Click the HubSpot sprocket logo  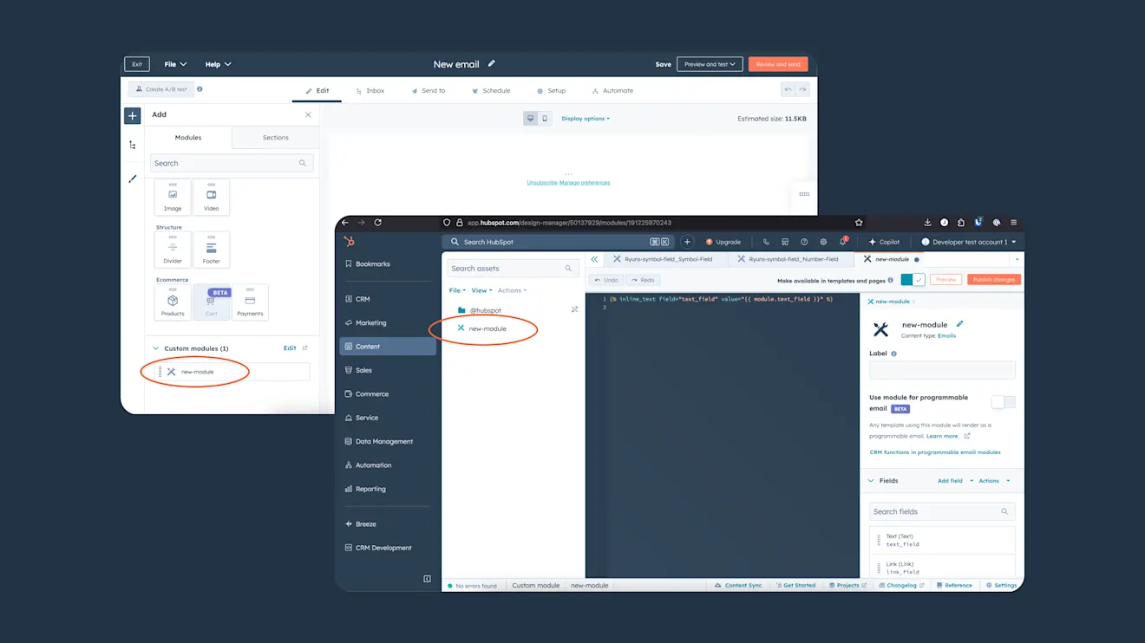click(349, 242)
